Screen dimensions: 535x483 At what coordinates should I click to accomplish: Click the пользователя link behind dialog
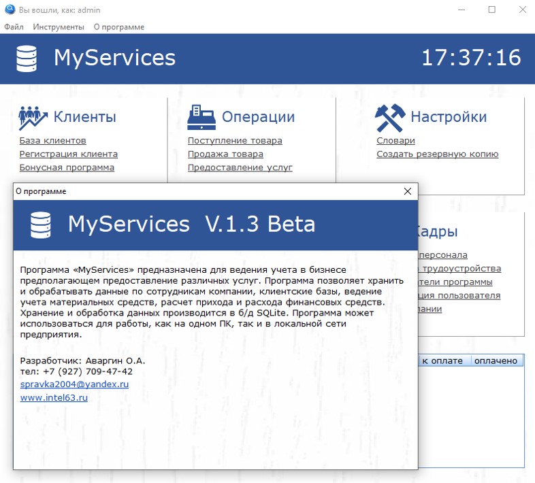tap(459, 295)
